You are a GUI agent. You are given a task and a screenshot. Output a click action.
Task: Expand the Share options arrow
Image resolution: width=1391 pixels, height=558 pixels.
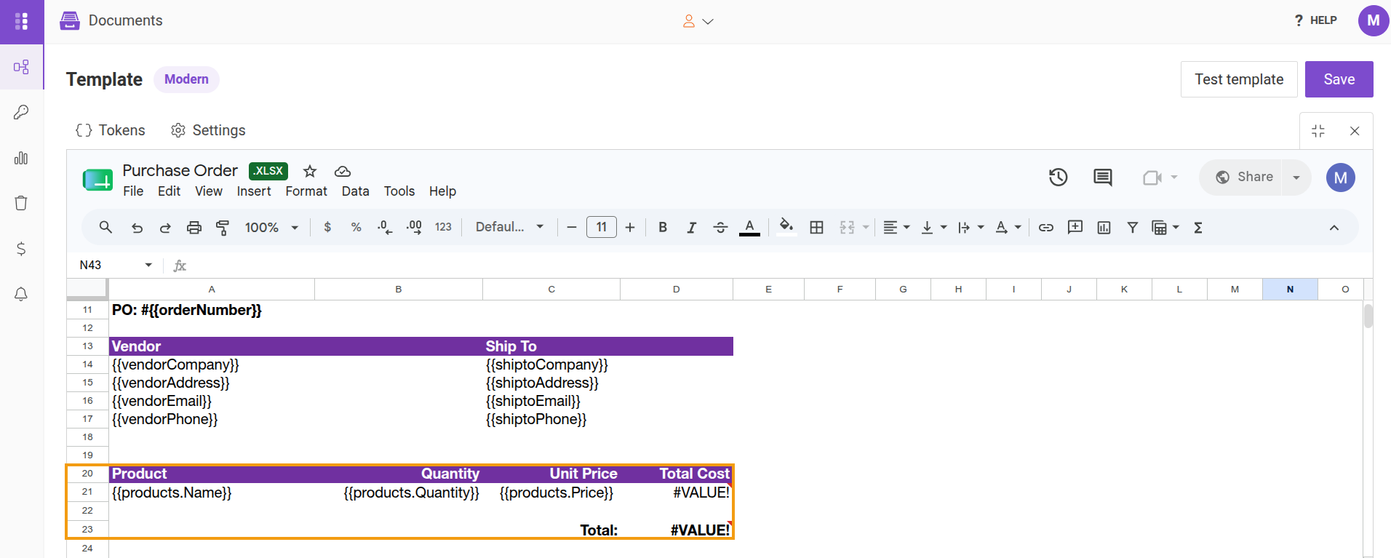coord(1296,178)
